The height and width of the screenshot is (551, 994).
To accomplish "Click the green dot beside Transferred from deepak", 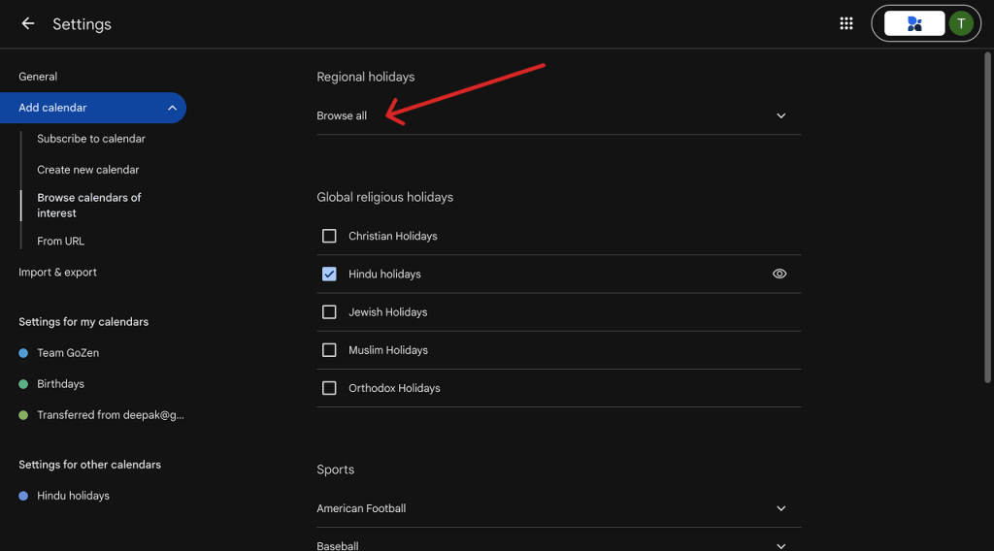I will click(x=23, y=415).
